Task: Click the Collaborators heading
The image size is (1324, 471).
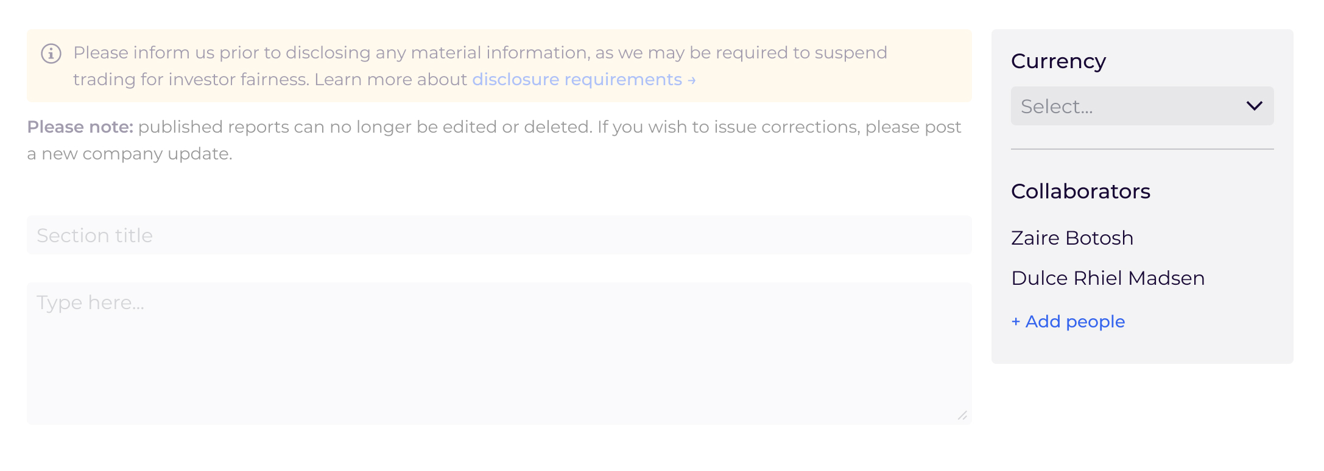Action: pyautogui.click(x=1081, y=191)
